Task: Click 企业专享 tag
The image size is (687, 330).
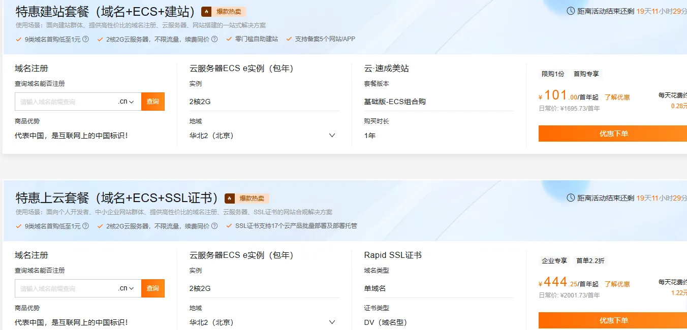Action: (x=554, y=260)
